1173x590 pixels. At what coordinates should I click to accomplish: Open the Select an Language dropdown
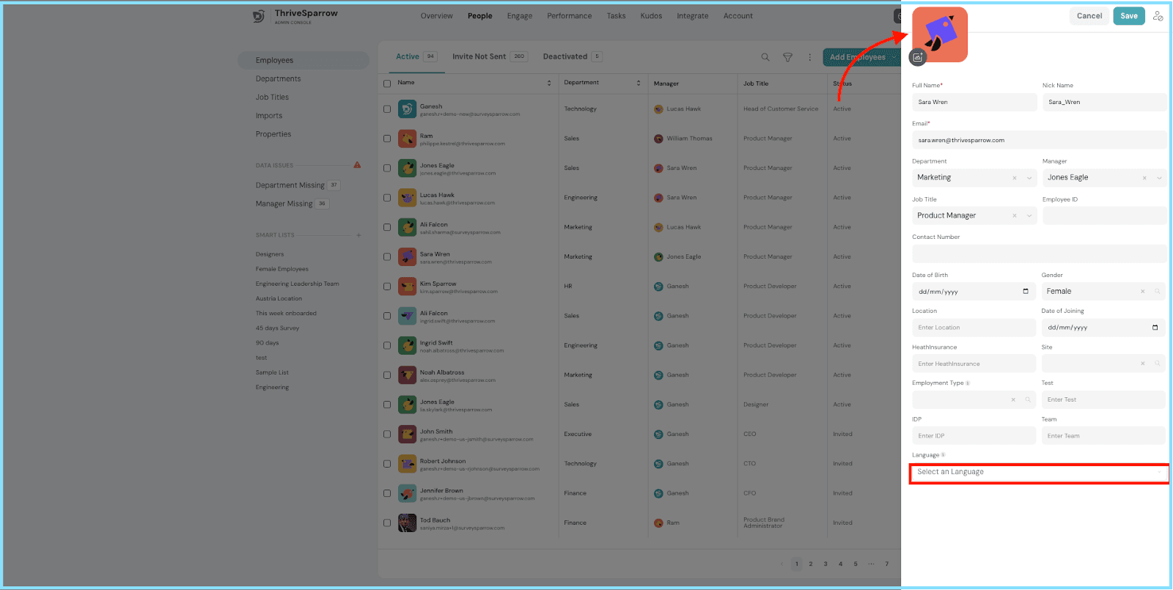(1039, 473)
